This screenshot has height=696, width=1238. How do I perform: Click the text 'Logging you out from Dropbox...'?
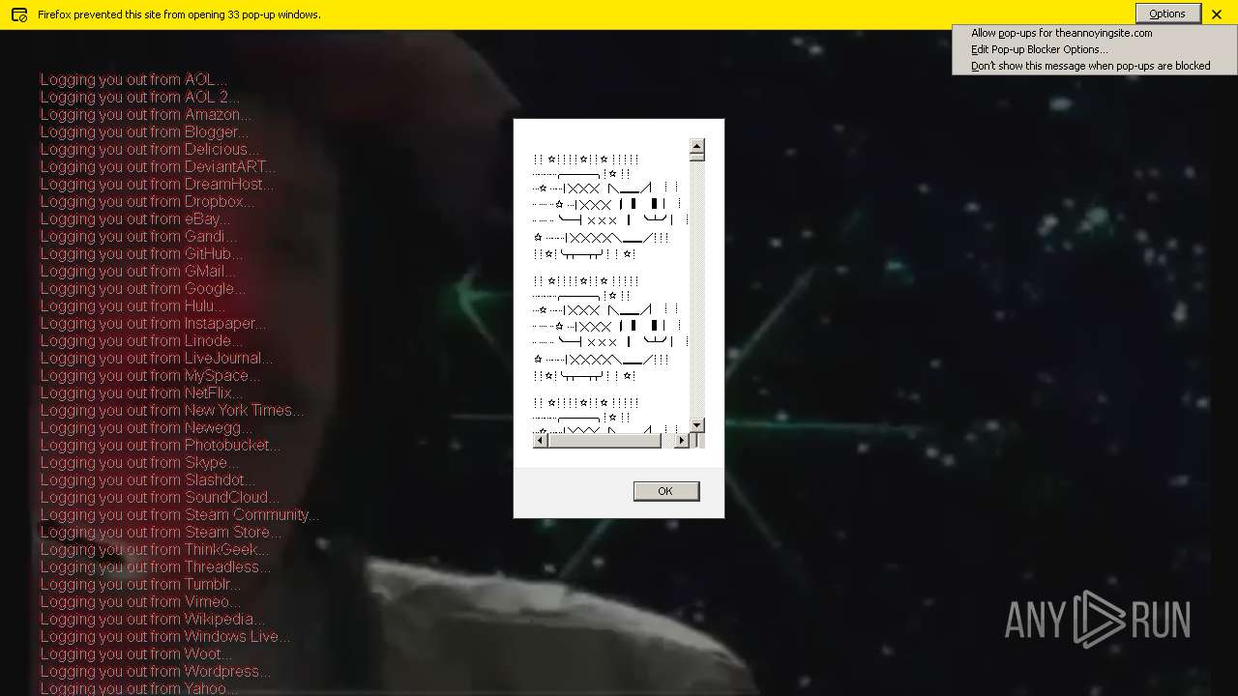(x=147, y=201)
